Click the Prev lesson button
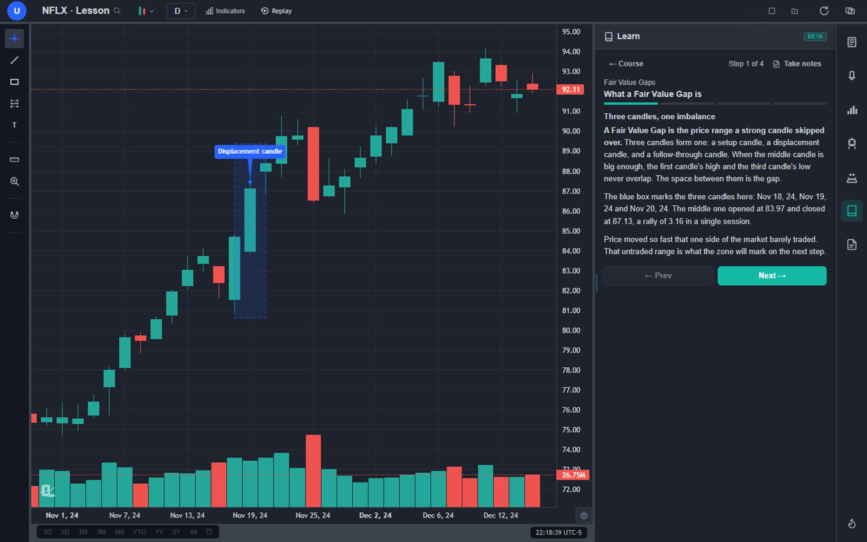Image resolution: width=867 pixels, height=542 pixels. 658,276
